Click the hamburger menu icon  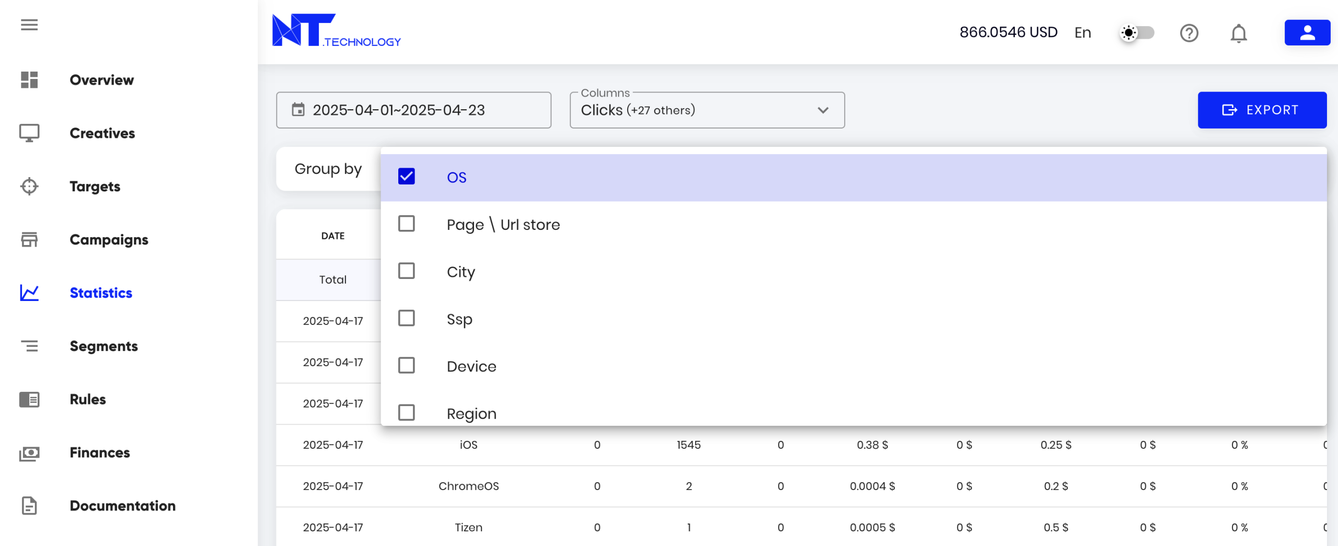pyautogui.click(x=29, y=25)
